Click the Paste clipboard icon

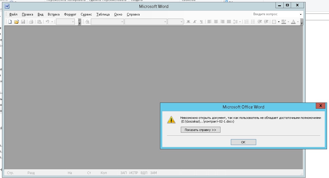pos(39,22)
